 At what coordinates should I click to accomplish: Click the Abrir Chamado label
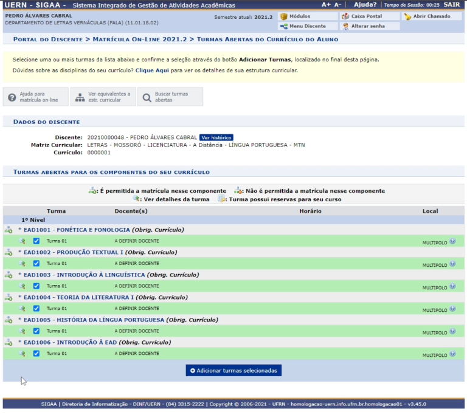(432, 16)
